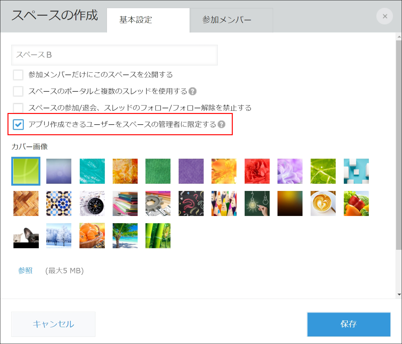The image size is (402, 344).
Task: Cancel the space creation
Action: [x=53, y=324]
